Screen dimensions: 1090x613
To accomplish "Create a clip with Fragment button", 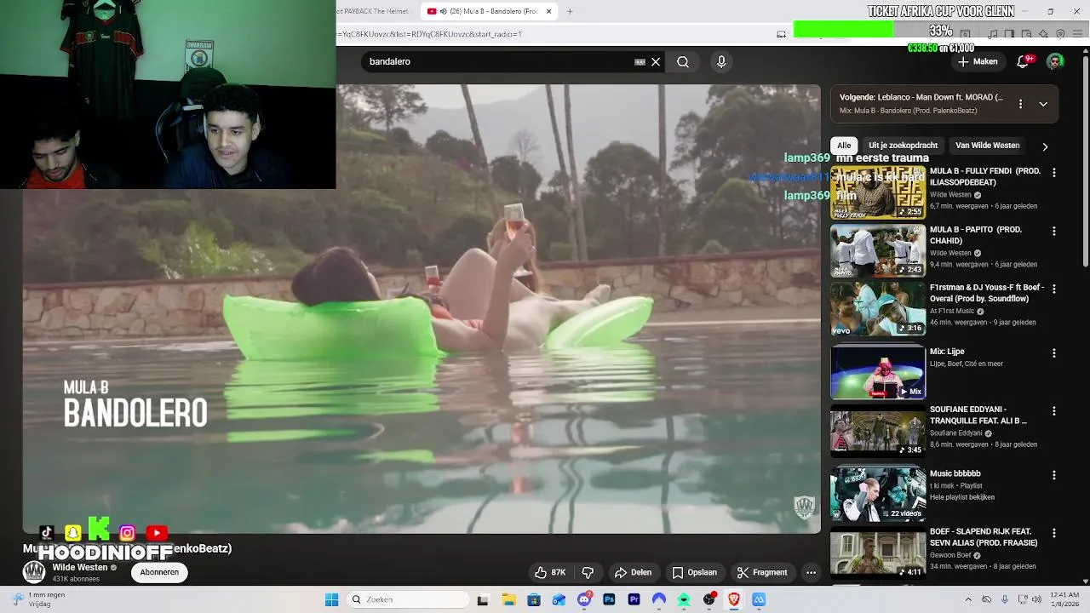I will coord(761,572).
